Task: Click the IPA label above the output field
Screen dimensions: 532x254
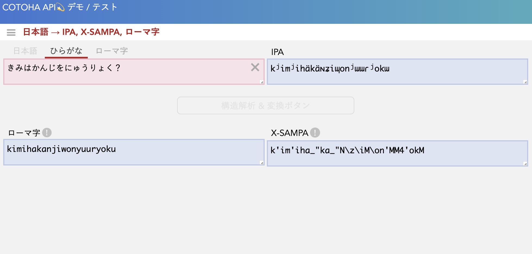Action: [277, 52]
